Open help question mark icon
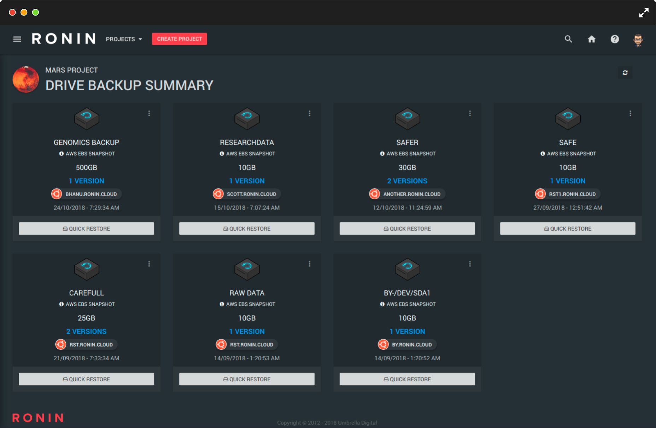Viewport: 656px width, 428px height. (x=615, y=39)
